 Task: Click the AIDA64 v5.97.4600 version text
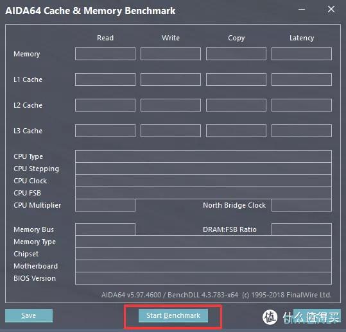132,295
